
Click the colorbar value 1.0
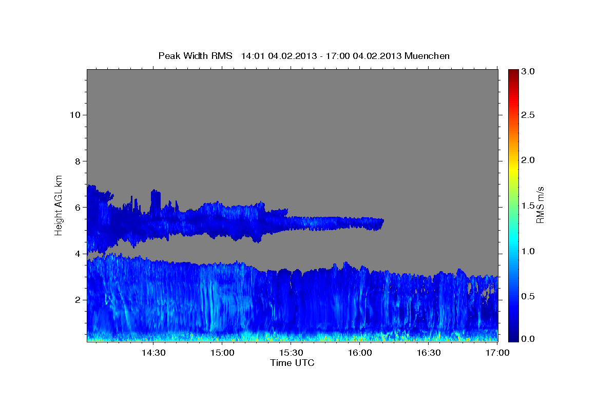click(x=529, y=251)
